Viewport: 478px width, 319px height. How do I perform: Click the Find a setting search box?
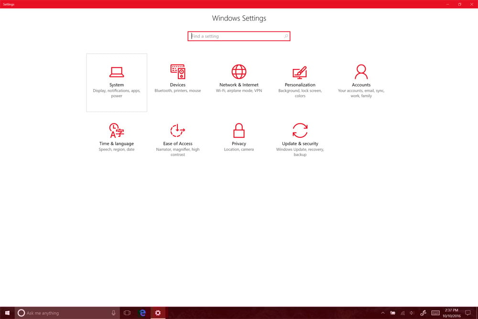(x=239, y=36)
